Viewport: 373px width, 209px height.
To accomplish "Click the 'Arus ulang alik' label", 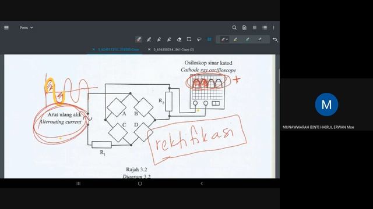I will point(65,114).
